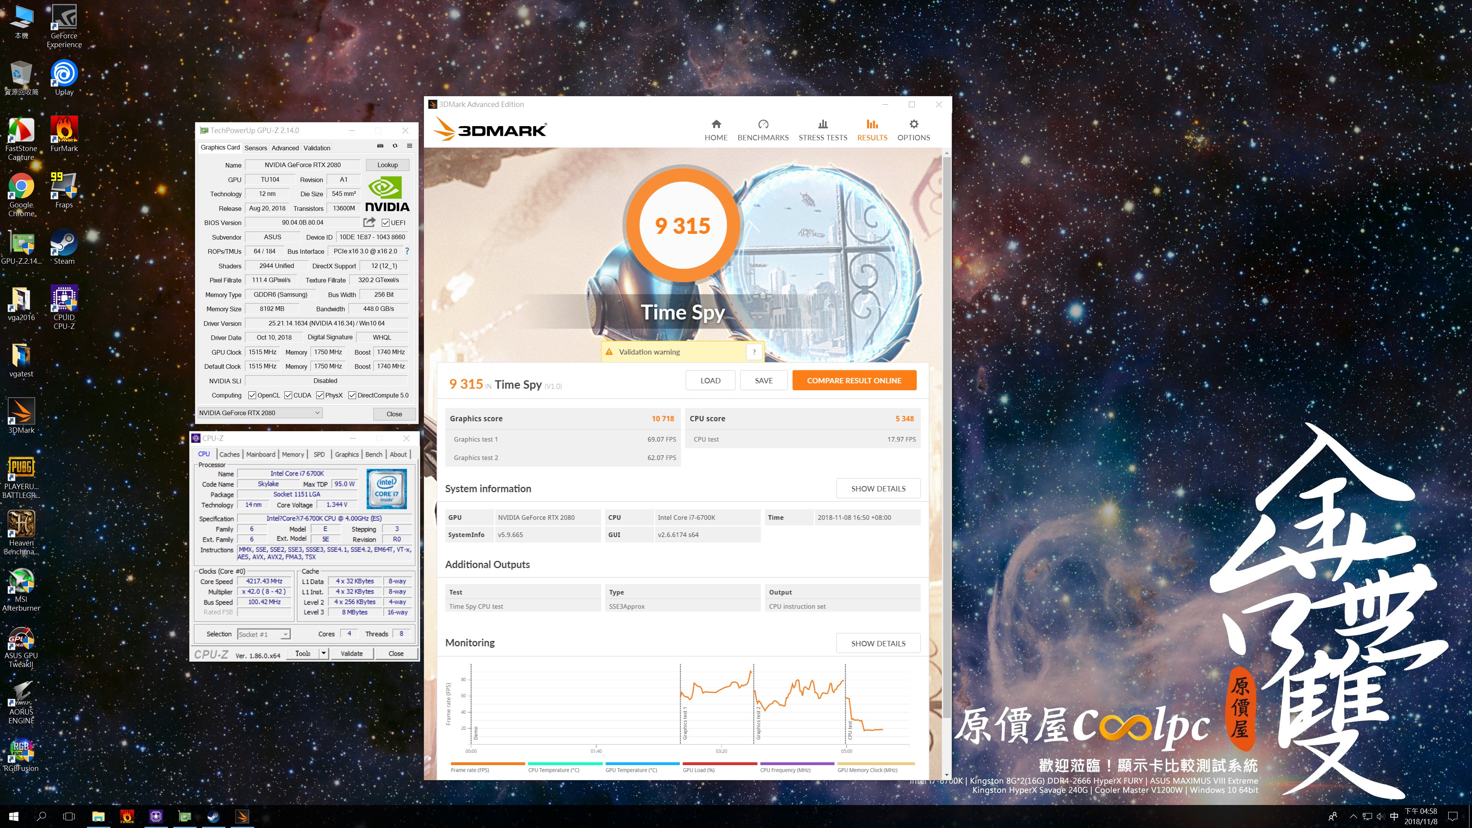Click Bus Interface question mark in GPU-Z
Image resolution: width=1472 pixels, height=828 pixels.
(x=407, y=251)
